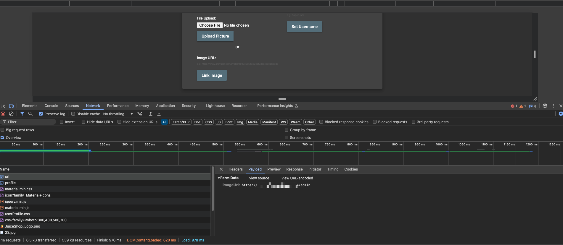Click the inspect element picker icon

[x=3, y=106]
